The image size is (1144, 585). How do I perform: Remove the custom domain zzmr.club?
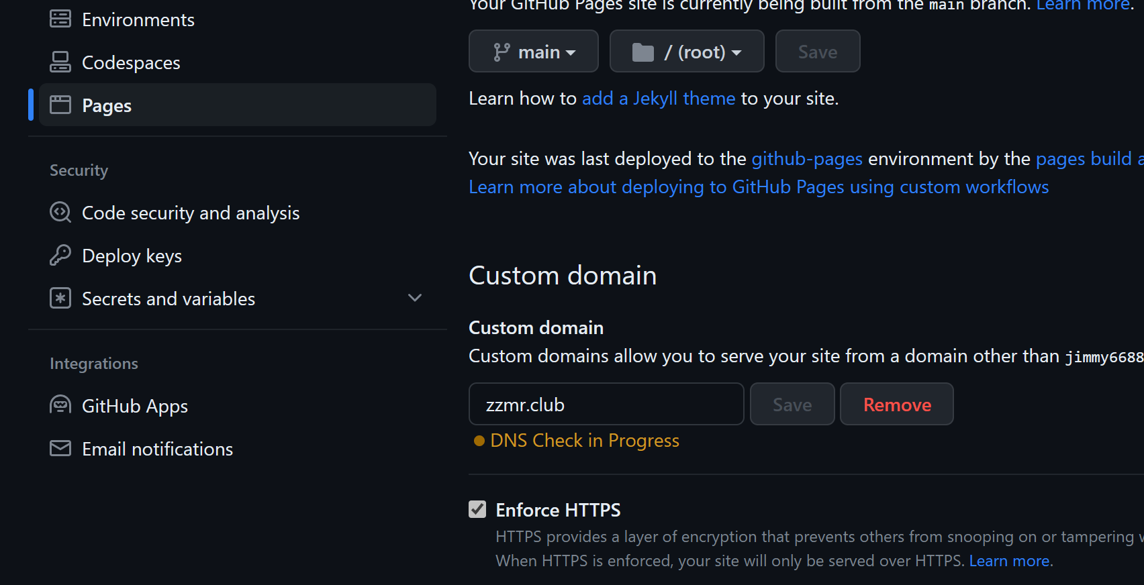coord(896,405)
